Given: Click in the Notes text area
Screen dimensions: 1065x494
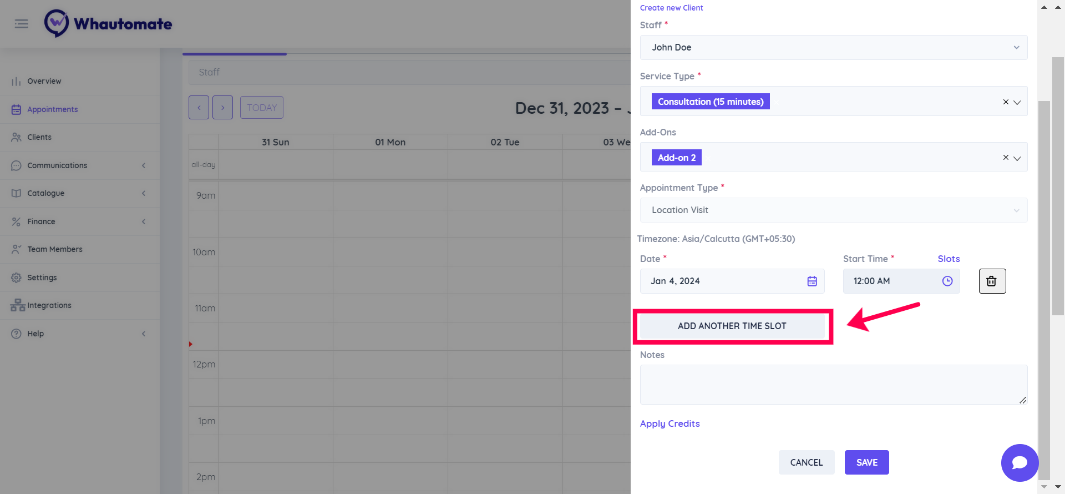Looking at the screenshot, I should [x=833, y=384].
